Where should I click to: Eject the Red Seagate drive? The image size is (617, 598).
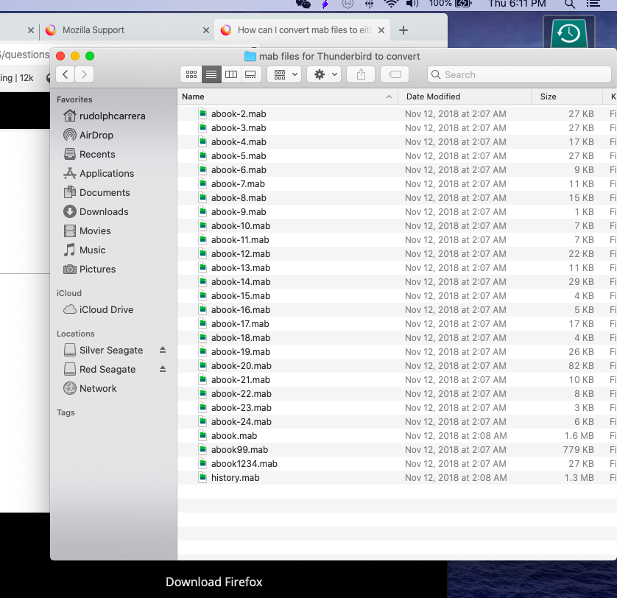[163, 370]
